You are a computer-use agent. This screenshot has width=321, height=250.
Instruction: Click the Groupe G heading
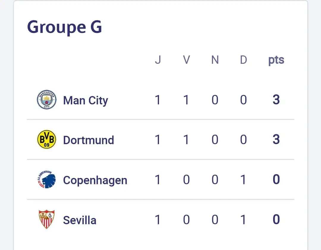64,27
